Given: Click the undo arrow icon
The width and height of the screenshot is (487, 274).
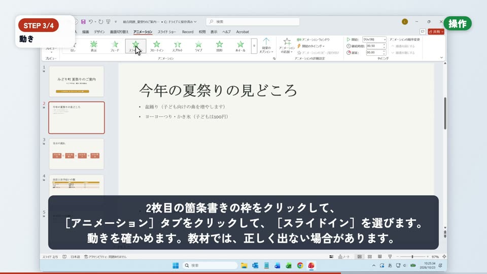Looking at the screenshot, I should [x=90, y=22].
